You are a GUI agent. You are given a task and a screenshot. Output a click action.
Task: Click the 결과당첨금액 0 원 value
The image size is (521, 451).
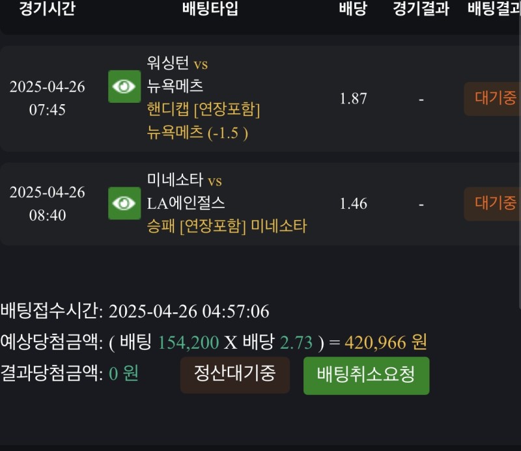tap(123, 374)
